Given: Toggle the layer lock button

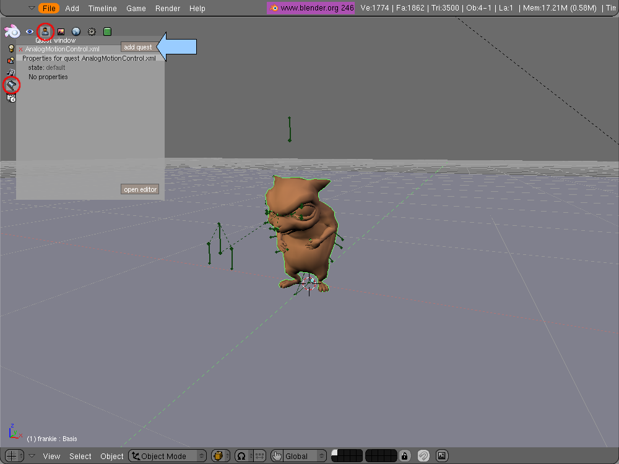Looking at the screenshot, I should (x=404, y=456).
